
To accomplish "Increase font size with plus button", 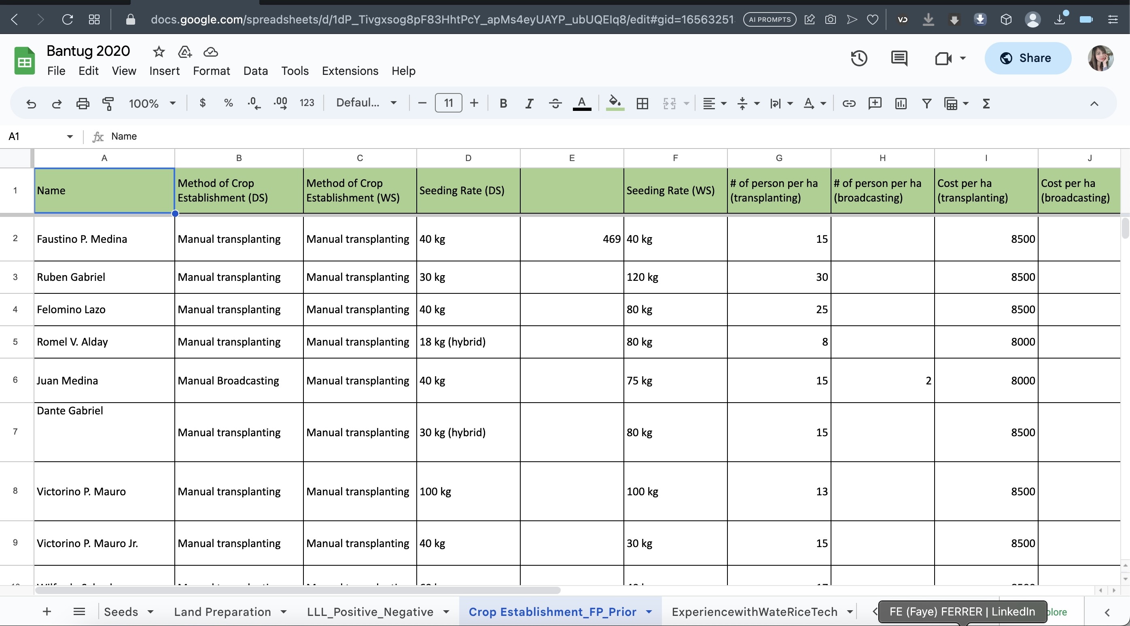I will pos(474,103).
